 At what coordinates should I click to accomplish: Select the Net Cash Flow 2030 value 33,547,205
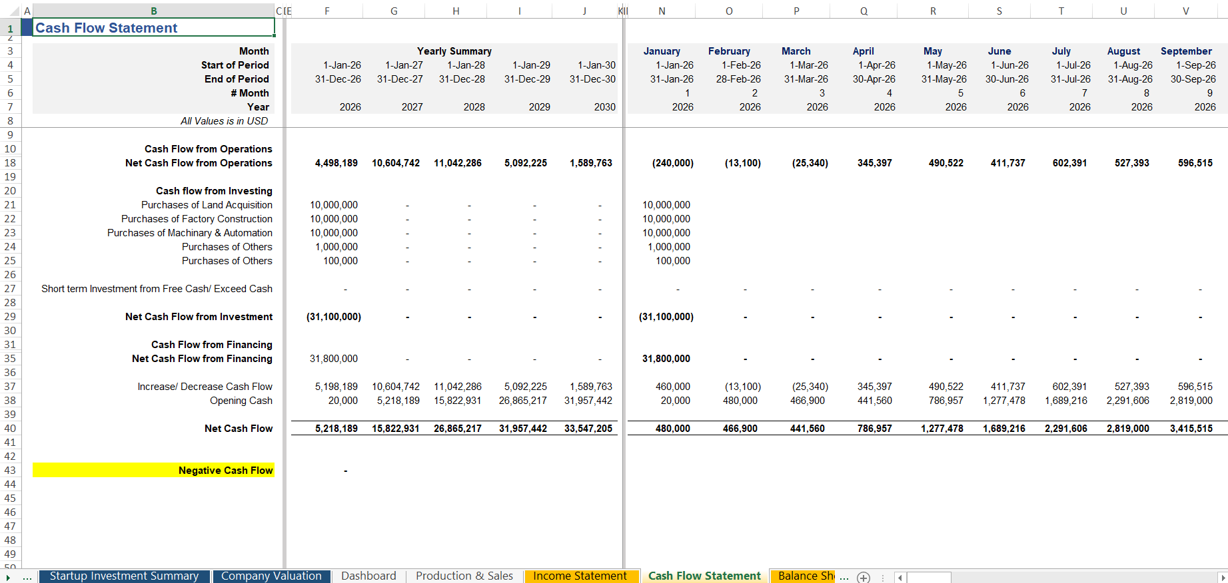(x=588, y=429)
